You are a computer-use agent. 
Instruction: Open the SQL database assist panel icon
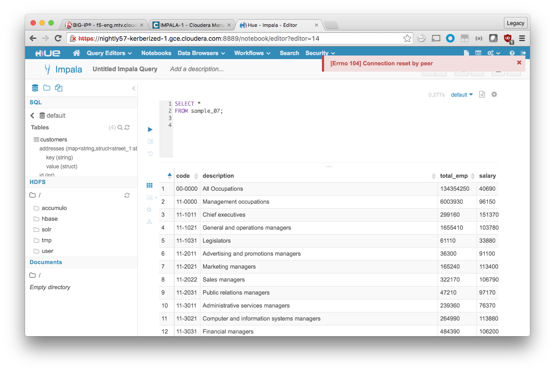35,88
